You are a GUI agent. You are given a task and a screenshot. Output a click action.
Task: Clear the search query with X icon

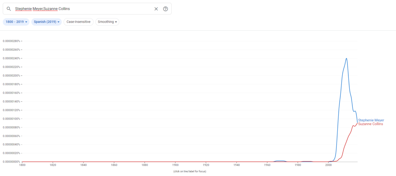(x=156, y=9)
